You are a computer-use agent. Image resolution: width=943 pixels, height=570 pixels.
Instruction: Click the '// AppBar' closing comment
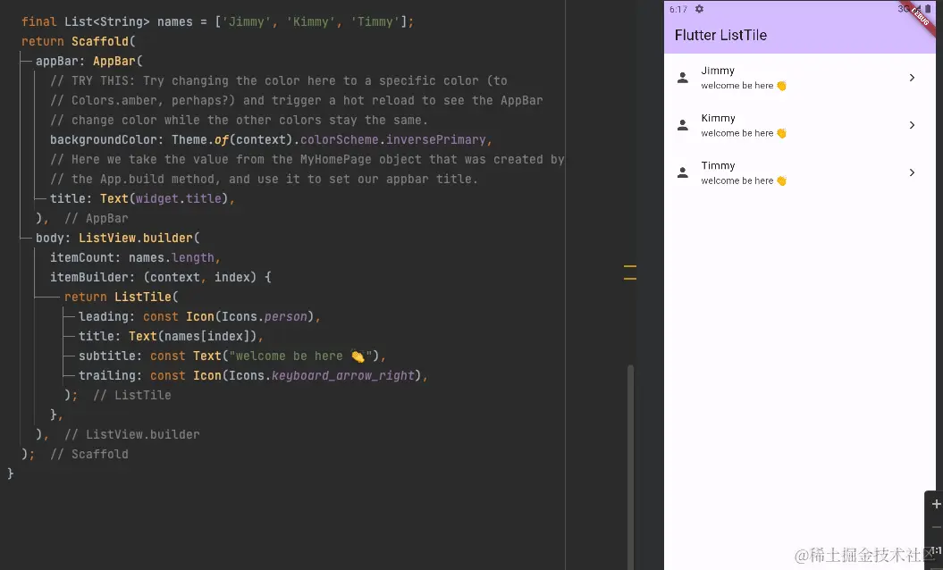(x=97, y=218)
